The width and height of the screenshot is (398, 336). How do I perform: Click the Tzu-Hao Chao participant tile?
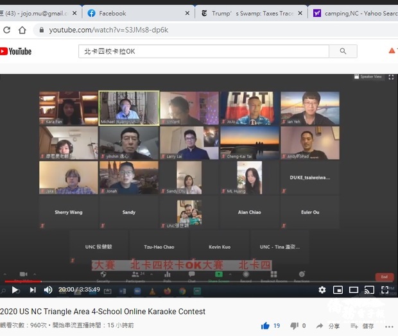[159, 247]
